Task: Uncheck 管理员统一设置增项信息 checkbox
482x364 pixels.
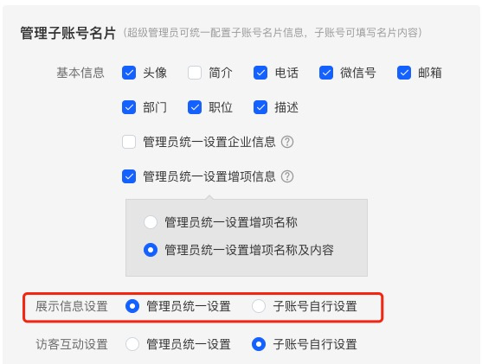Action: pyautogui.click(x=129, y=176)
